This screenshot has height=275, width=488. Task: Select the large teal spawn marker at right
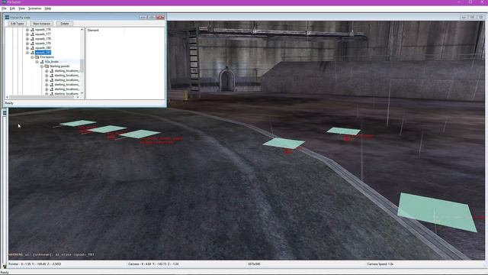(x=437, y=212)
